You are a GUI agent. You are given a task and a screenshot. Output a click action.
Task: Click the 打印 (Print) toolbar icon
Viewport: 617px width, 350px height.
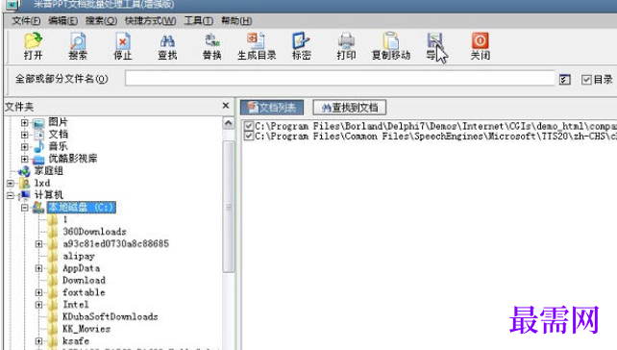[x=346, y=40]
